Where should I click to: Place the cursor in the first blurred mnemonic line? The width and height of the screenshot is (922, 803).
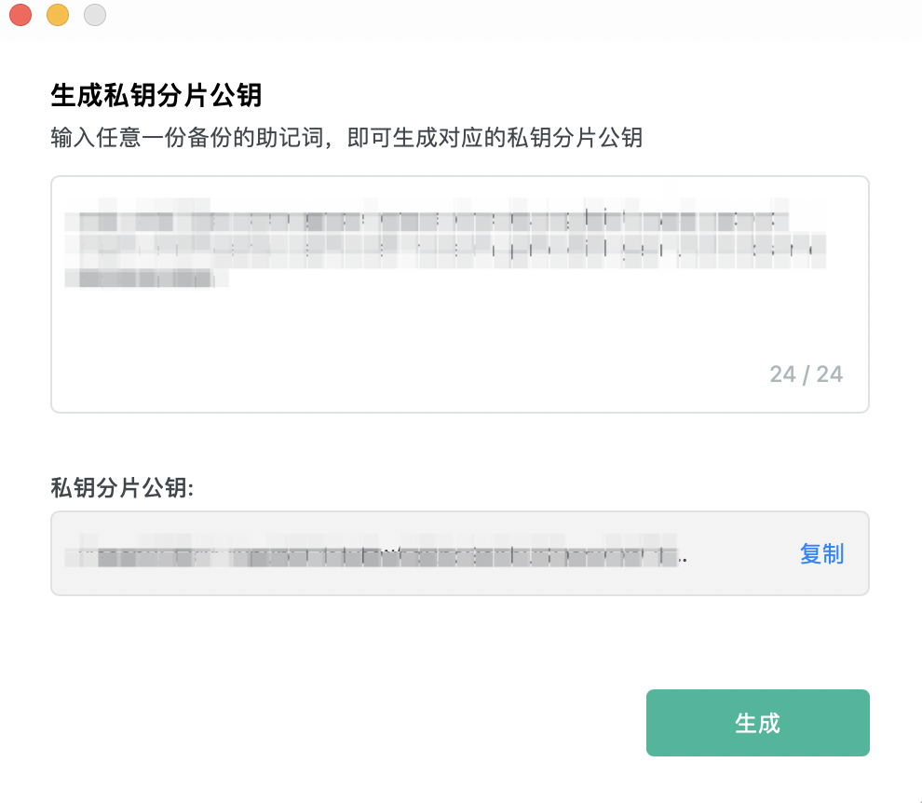(427, 221)
